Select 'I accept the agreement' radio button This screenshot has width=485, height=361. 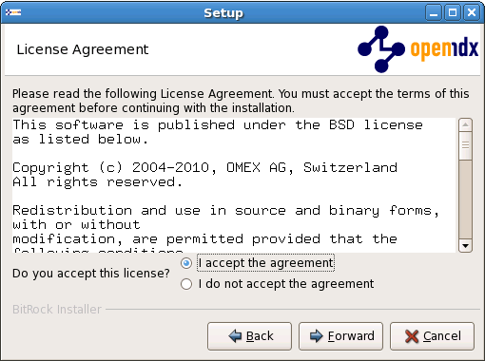(x=186, y=263)
